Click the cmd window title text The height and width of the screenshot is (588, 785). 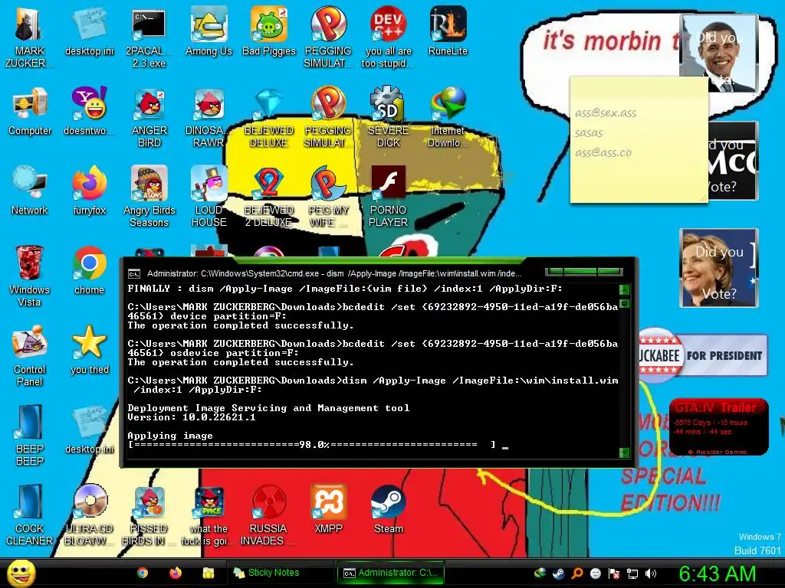tap(334, 273)
